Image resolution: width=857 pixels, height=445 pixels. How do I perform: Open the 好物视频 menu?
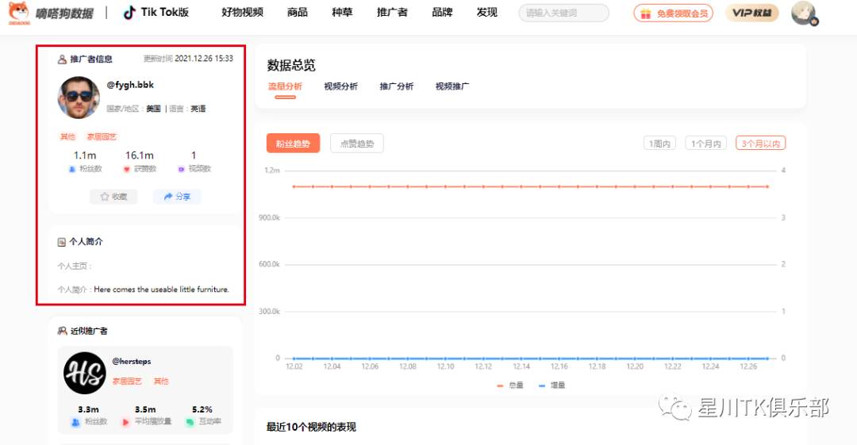coord(242,12)
